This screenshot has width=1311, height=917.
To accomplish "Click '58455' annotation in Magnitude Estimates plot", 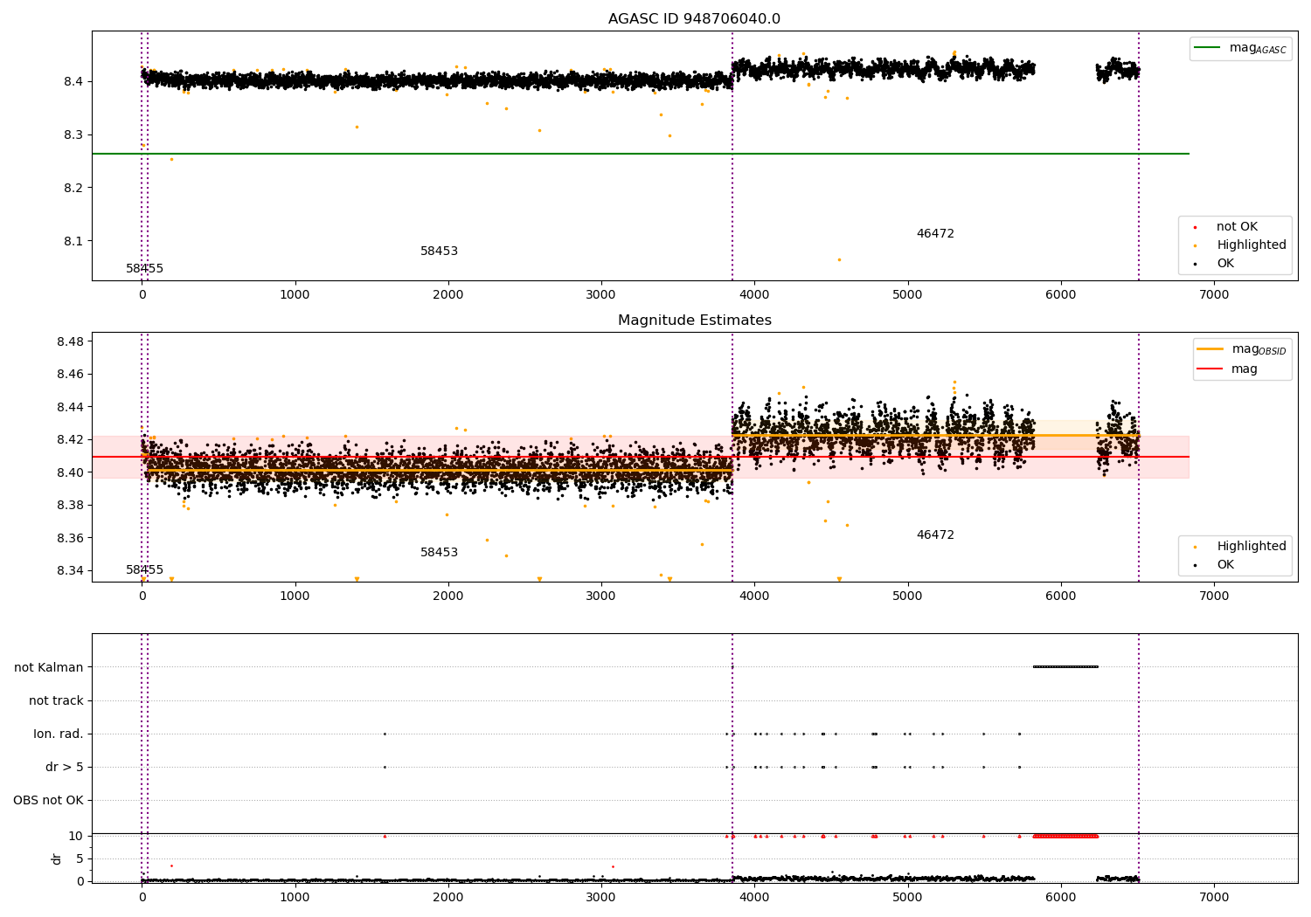I will tap(145, 570).
